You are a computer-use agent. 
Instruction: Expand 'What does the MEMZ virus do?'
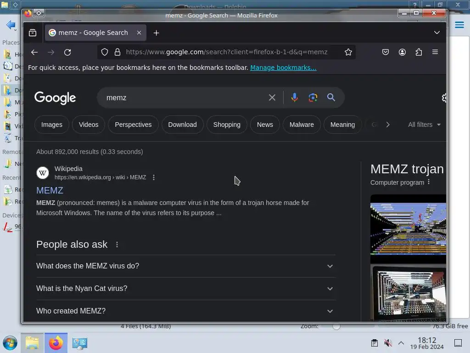185,266
